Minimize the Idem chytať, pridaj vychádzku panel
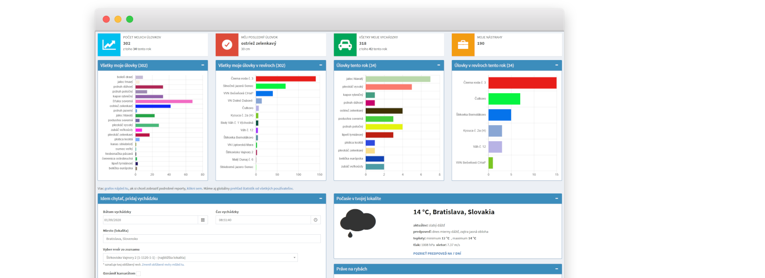 (321, 198)
